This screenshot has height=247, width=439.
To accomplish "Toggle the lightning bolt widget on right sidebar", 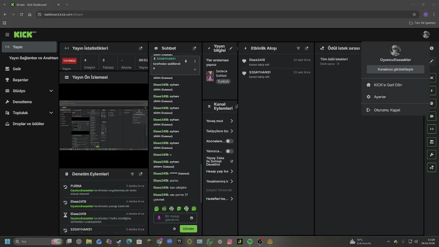I will click(432, 91).
